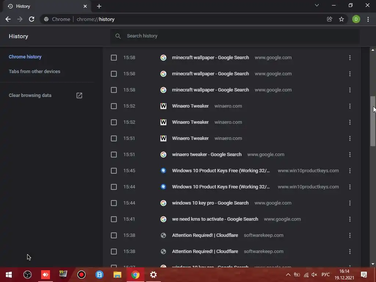Viewport: 376px width, 282px height.
Task: Open the profile D avatar
Action: pyautogui.click(x=356, y=19)
